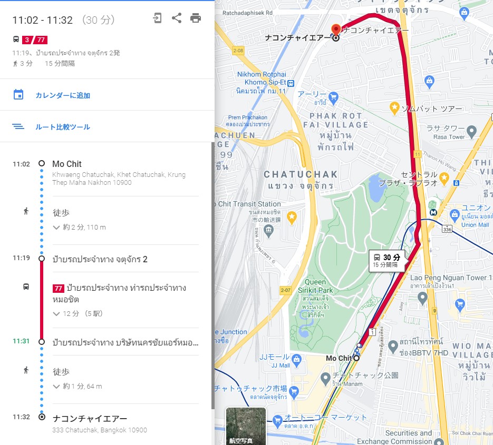Expand first walking step 約2分, 110 m
493x445 pixels.
point(79,227)
